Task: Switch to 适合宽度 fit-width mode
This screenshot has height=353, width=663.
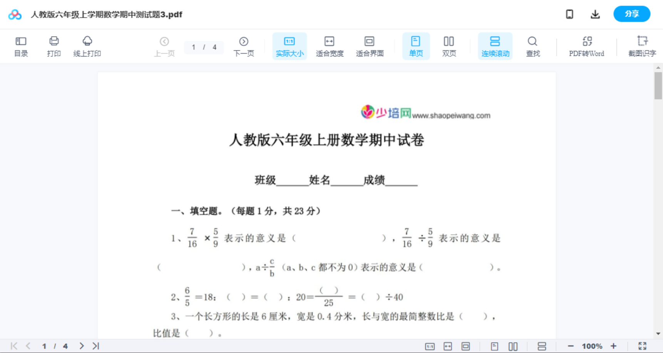Action: click(330, 46)
